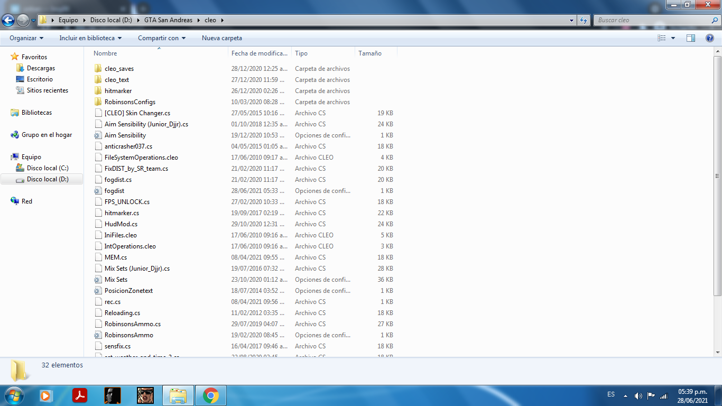Select file 'HudMod.cs'

point(121,224)
